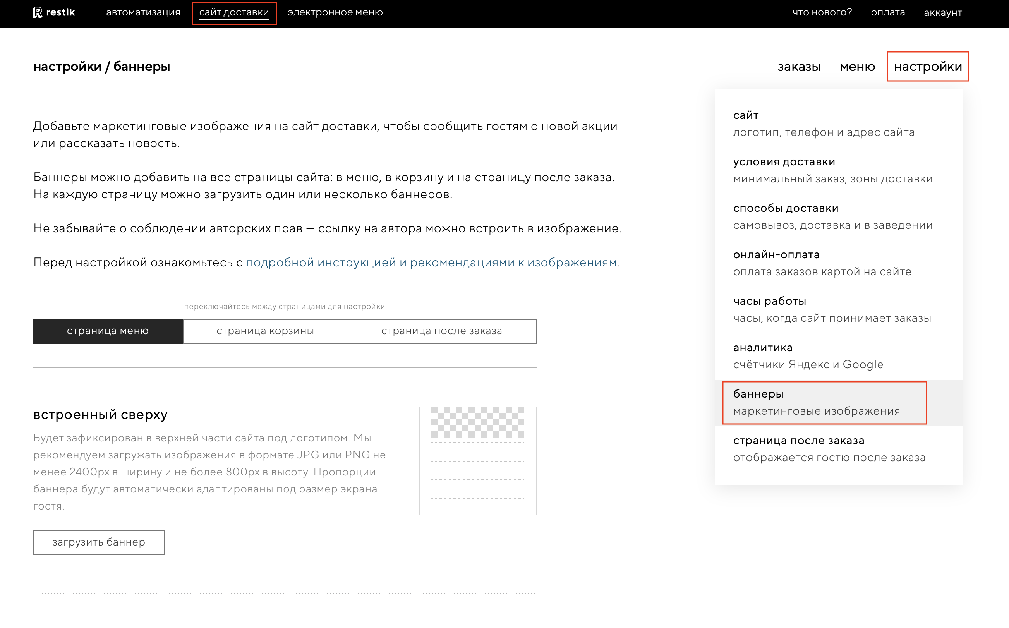Image resolution: width=1009 pixels, height=628 pixels.
Task: Open the автоматизация section
Action: coord(143,12)
